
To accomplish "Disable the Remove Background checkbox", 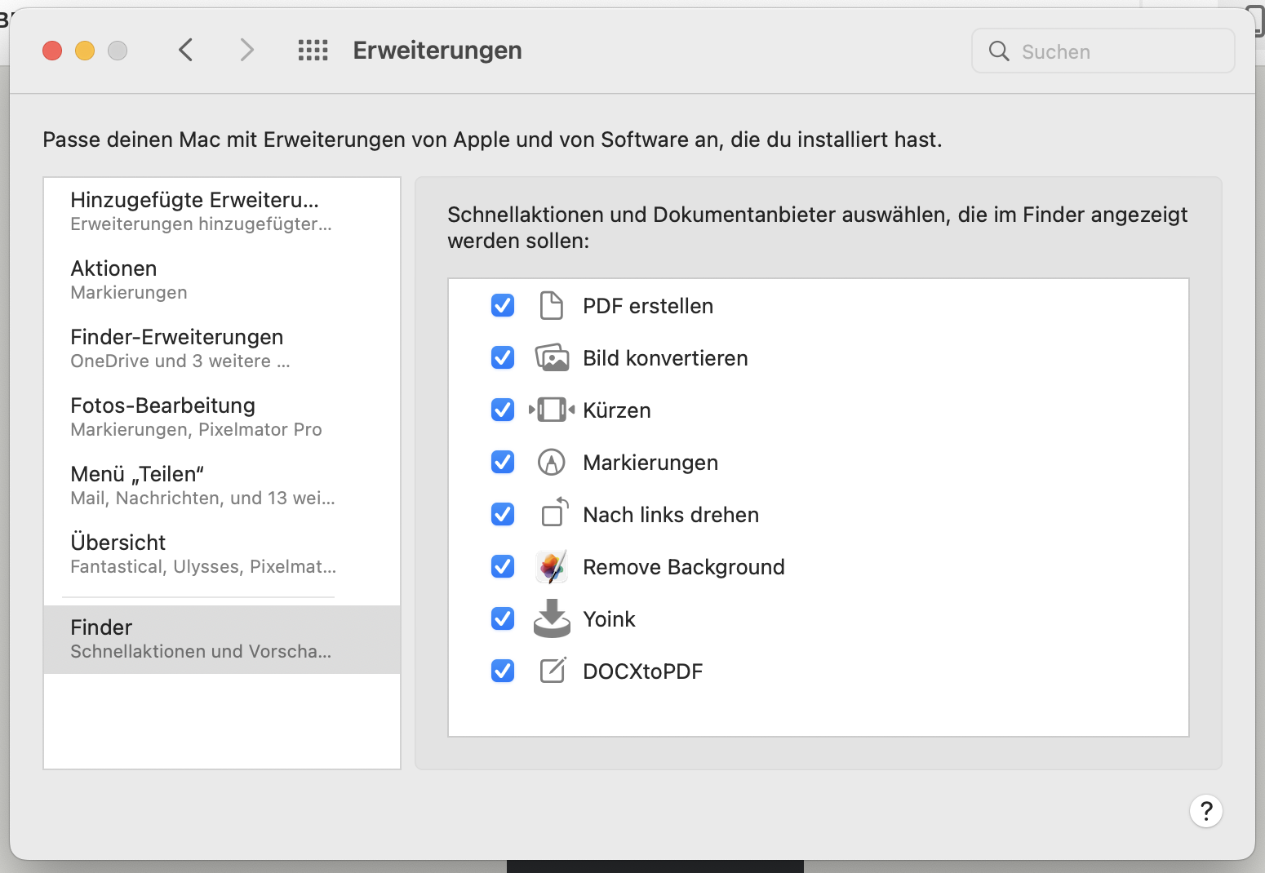I will tap(503, 567).
